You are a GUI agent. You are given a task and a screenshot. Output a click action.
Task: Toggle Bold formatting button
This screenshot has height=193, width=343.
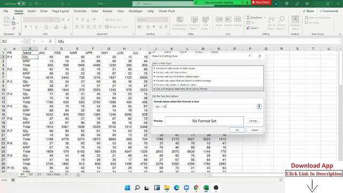(26, 27)
